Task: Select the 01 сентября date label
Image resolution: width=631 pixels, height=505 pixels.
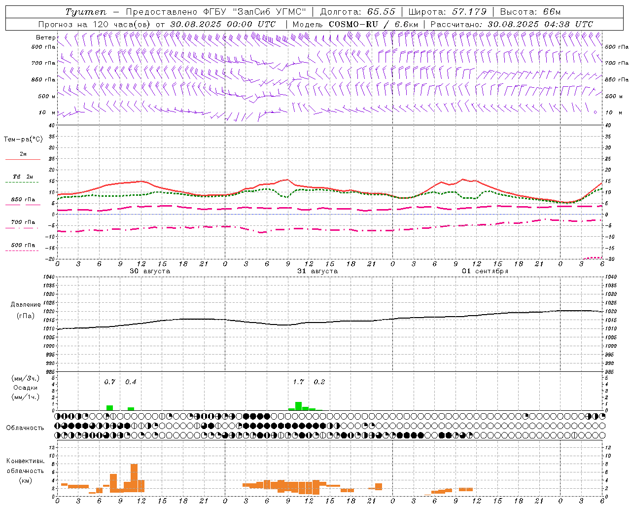Action: tap(485, 271)
